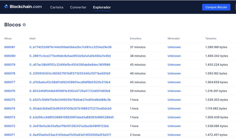The width and height of the screenshot is (236, 138).
Task: Click Unknown miner for block 666072
Action: click(x=174, y=126)
